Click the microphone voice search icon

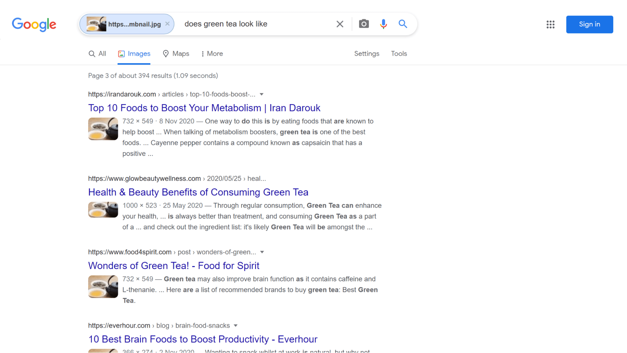point(383,24)
